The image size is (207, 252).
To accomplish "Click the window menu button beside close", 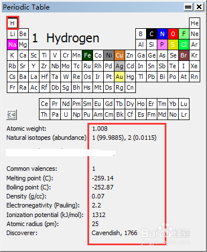I will point(188,7).
